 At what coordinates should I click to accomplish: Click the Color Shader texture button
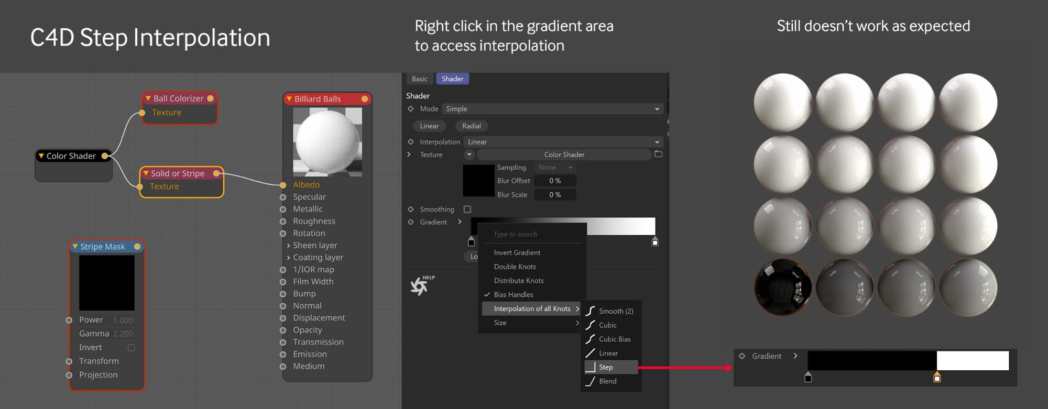[564, 154]
